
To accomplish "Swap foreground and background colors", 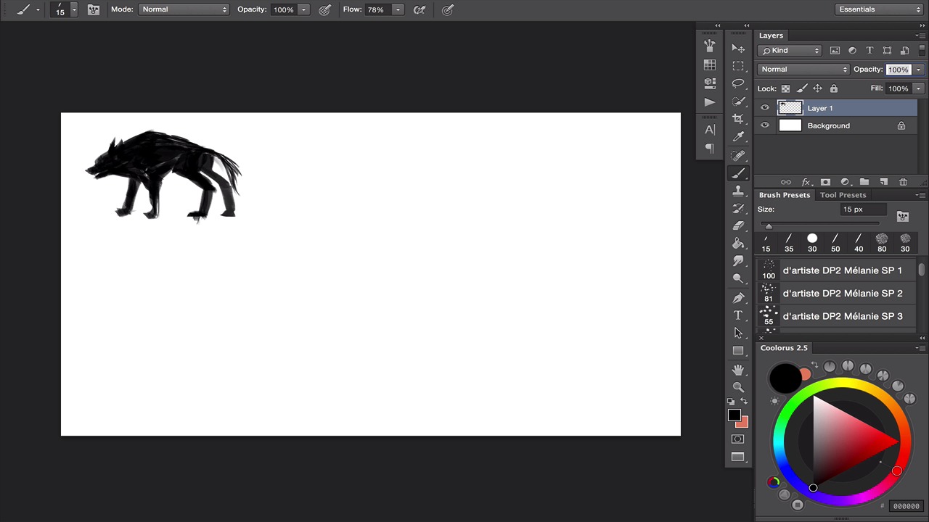I will tap(744, 401).
